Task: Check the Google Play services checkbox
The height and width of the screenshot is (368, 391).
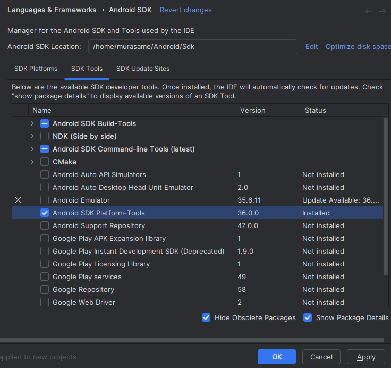Action: 45,277
